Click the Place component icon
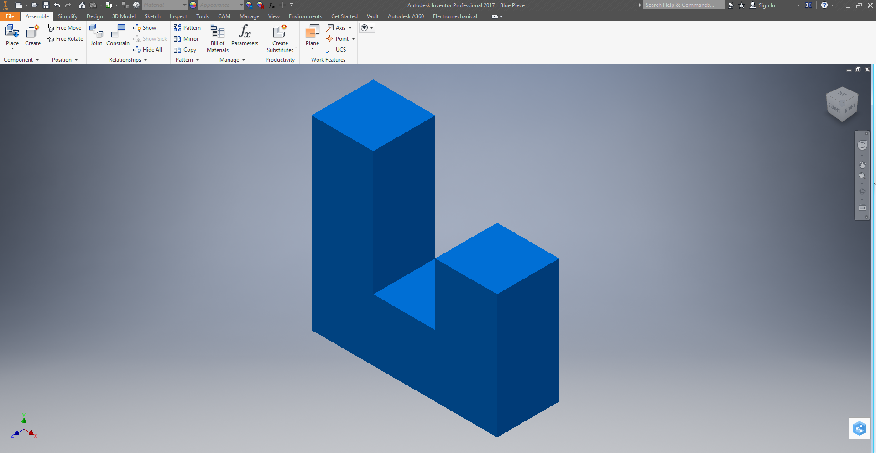The height and width of the screenshot is (453, 876). (x=12, y=32)
